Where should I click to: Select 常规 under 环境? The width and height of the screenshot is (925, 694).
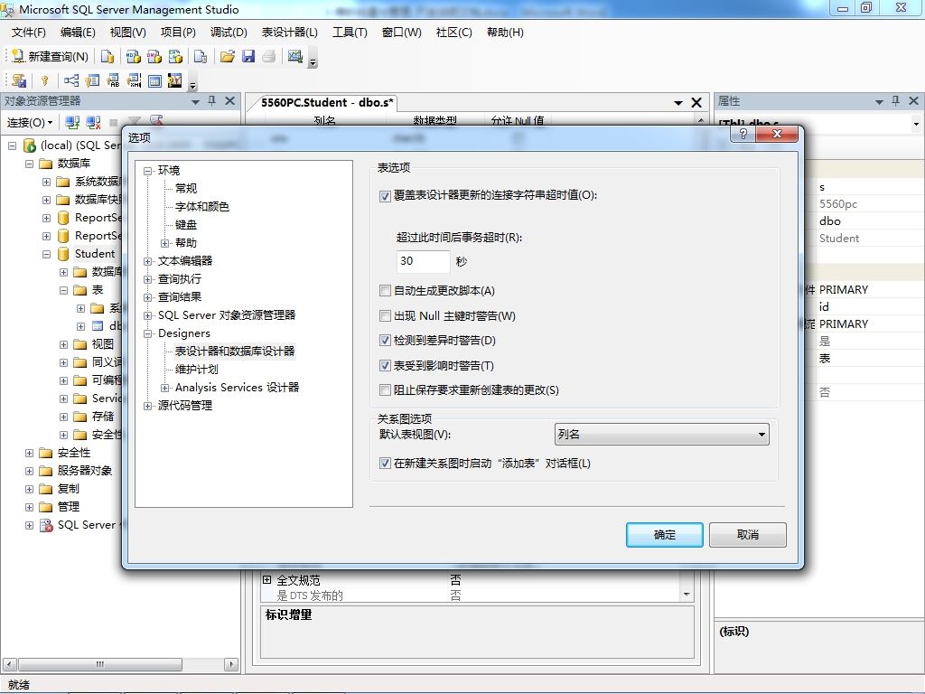tap(186, 188)
